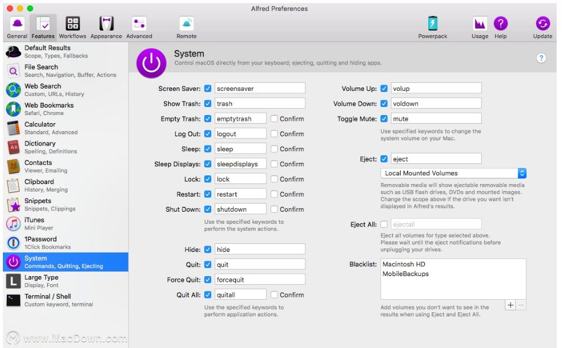Edit the logout keyword field
The image size is (563, 348).
tap(241, 133)
